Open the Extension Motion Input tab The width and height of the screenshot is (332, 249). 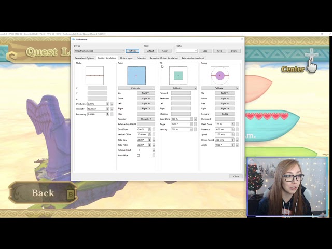(x=193, y=58)
